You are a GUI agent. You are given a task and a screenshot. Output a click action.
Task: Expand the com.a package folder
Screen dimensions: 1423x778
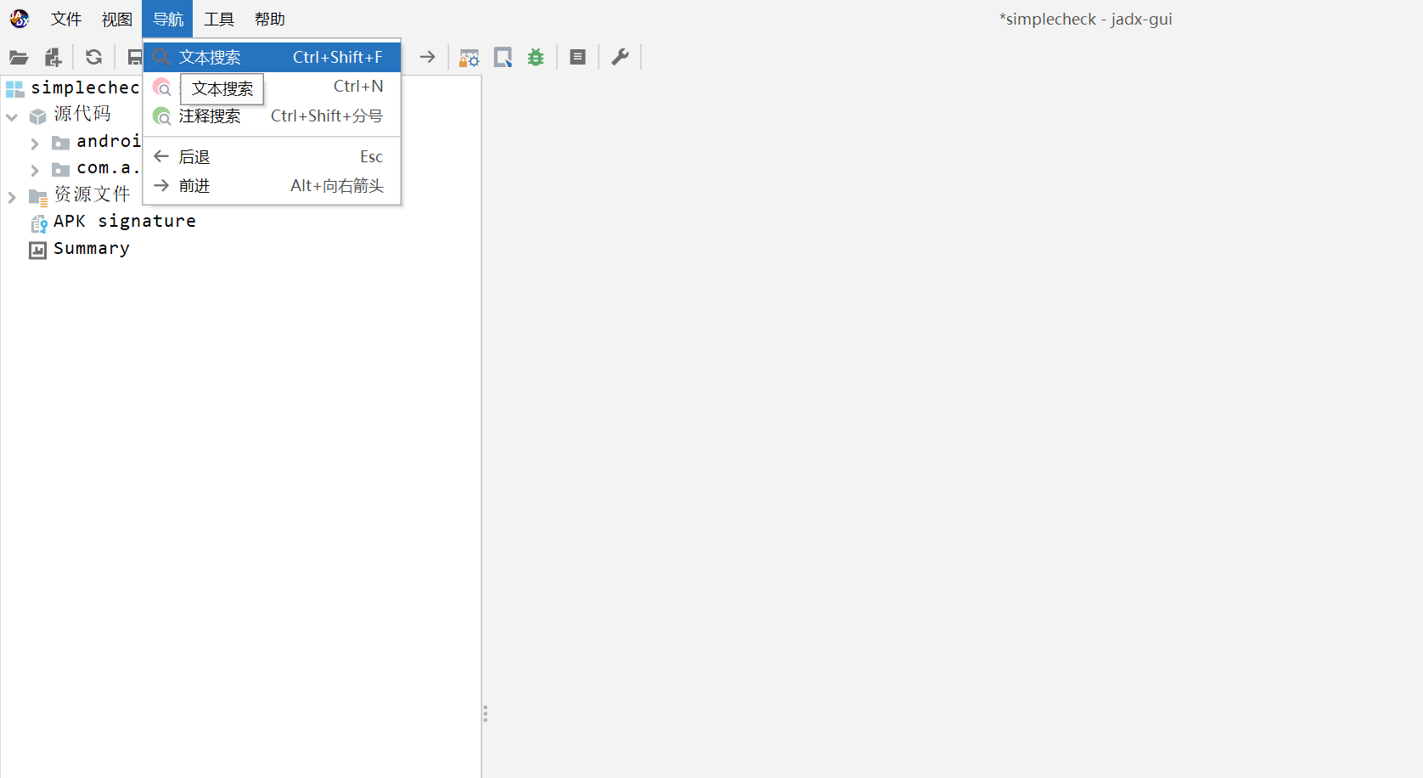coord(35,171)
